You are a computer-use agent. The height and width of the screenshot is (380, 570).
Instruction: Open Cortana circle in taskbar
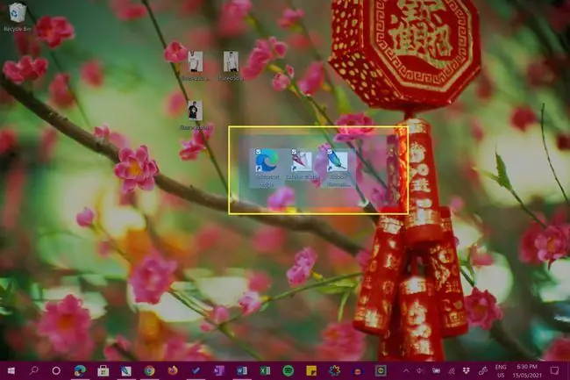pos(56,370)
